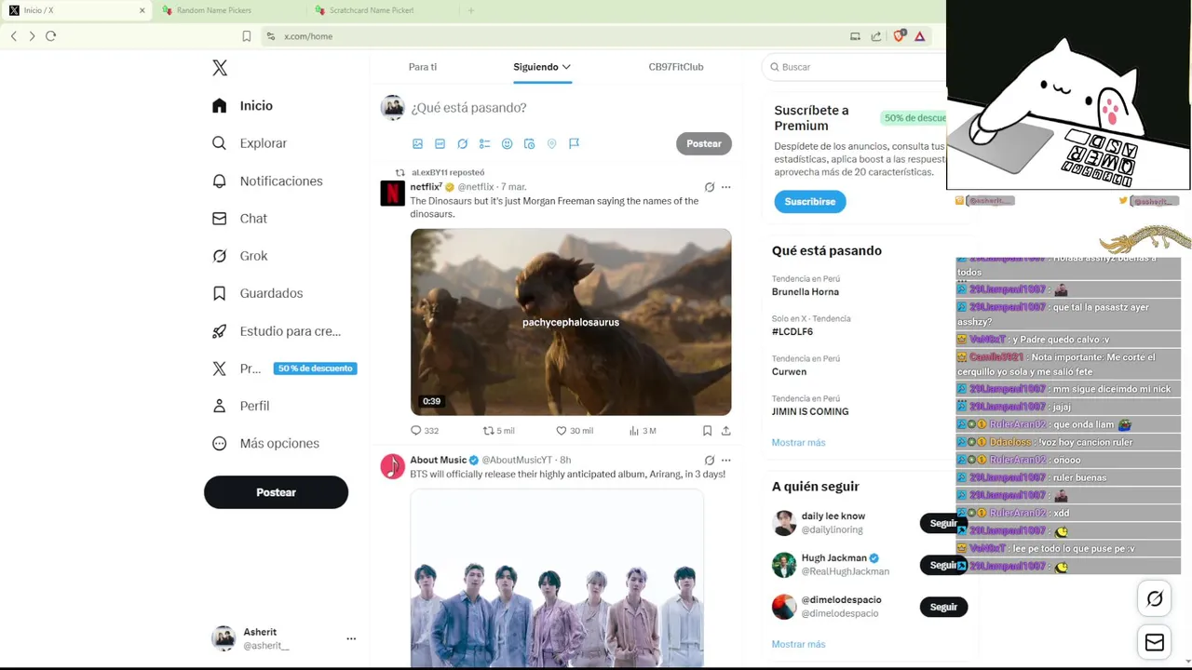Image resolution: width=1192 pixels, height=670 pixels.
Task: Open #LCDLF6 trend
Action: [792, 332]
